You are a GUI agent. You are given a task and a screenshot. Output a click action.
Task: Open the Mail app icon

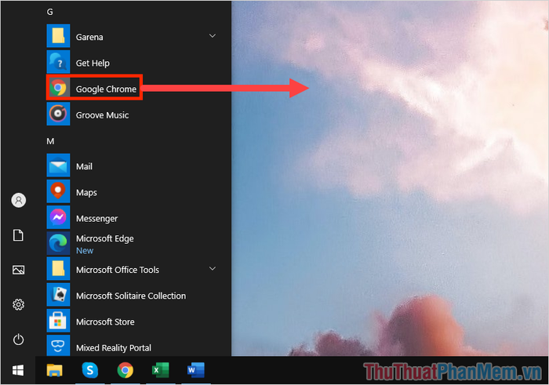[58, 165]
